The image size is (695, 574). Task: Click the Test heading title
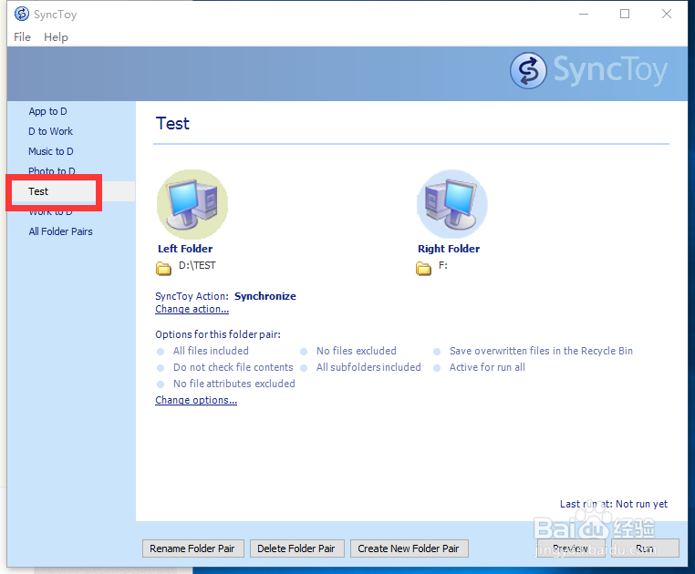pos(172,124)
